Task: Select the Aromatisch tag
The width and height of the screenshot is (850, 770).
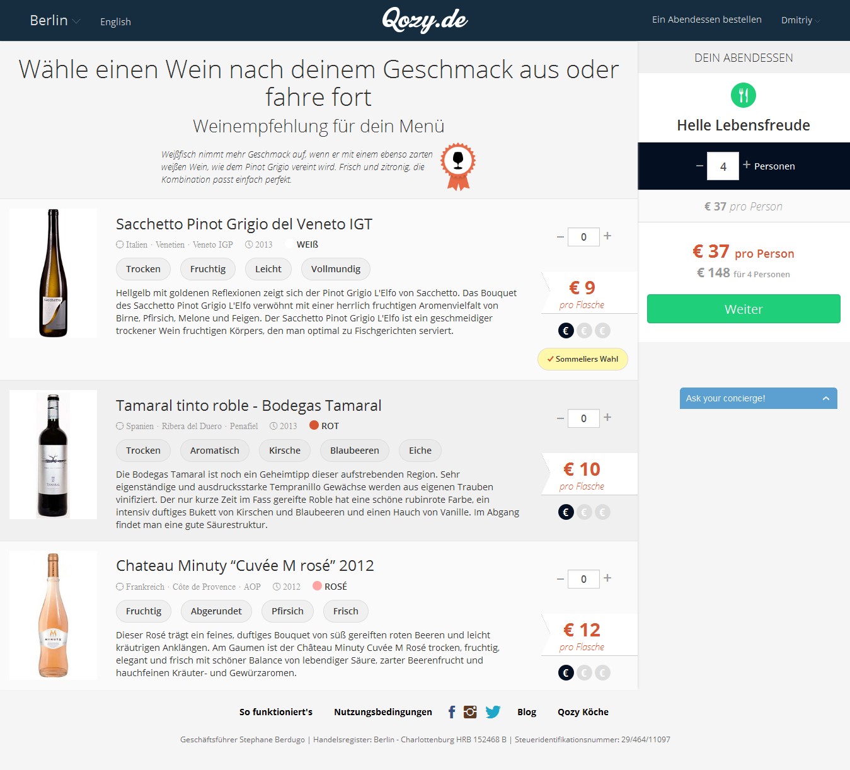Action: 215,451
